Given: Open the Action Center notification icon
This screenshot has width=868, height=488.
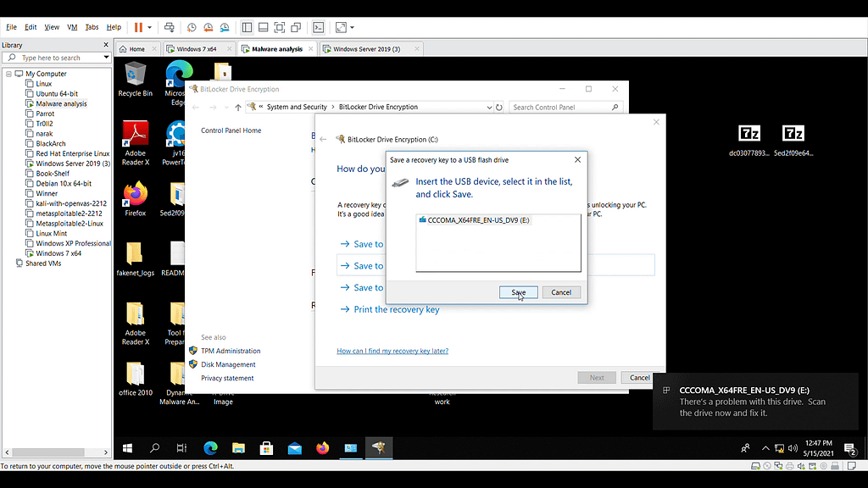Looking at the screenshot, I should [849, 449].
